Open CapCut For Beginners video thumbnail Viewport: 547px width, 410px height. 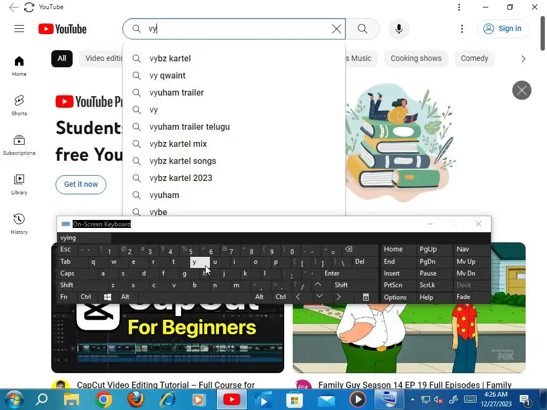click(167, 337)
